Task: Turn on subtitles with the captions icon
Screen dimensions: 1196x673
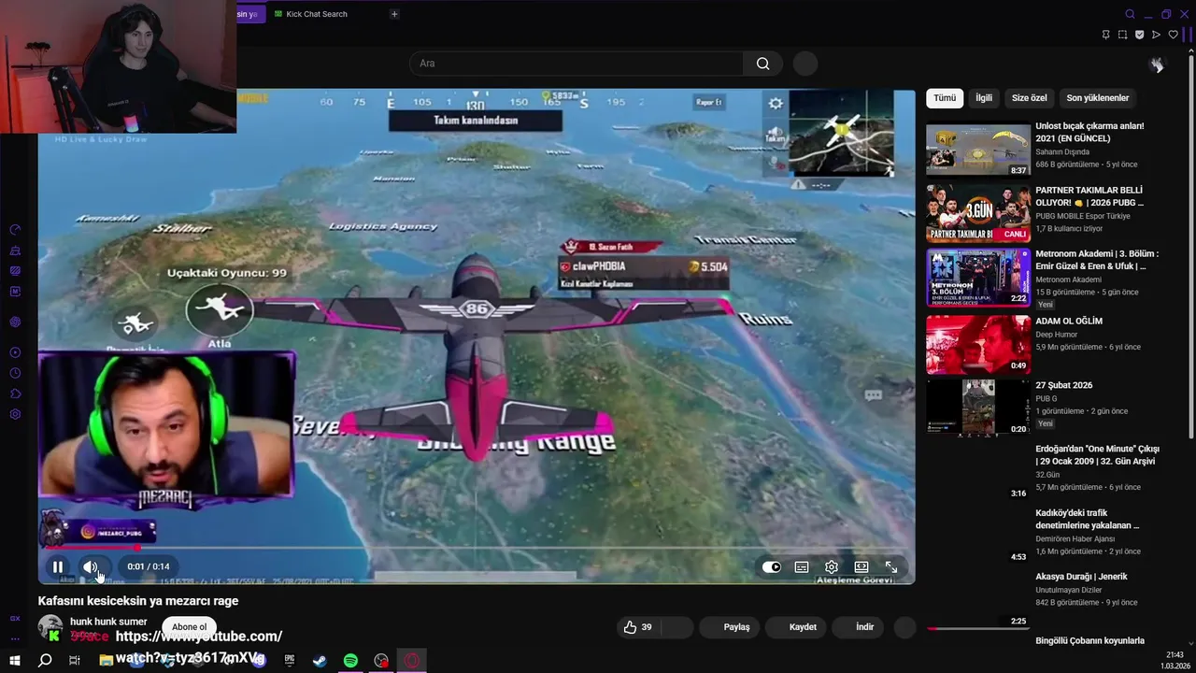Action: pos(802,566)
